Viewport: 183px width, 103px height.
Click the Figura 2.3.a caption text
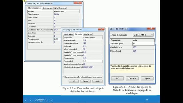coord(83,90)
